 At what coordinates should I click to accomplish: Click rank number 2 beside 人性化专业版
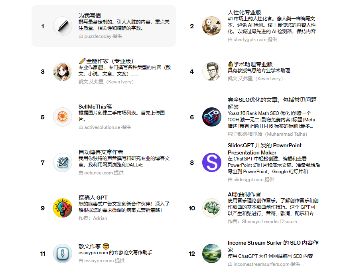point(192,26)
